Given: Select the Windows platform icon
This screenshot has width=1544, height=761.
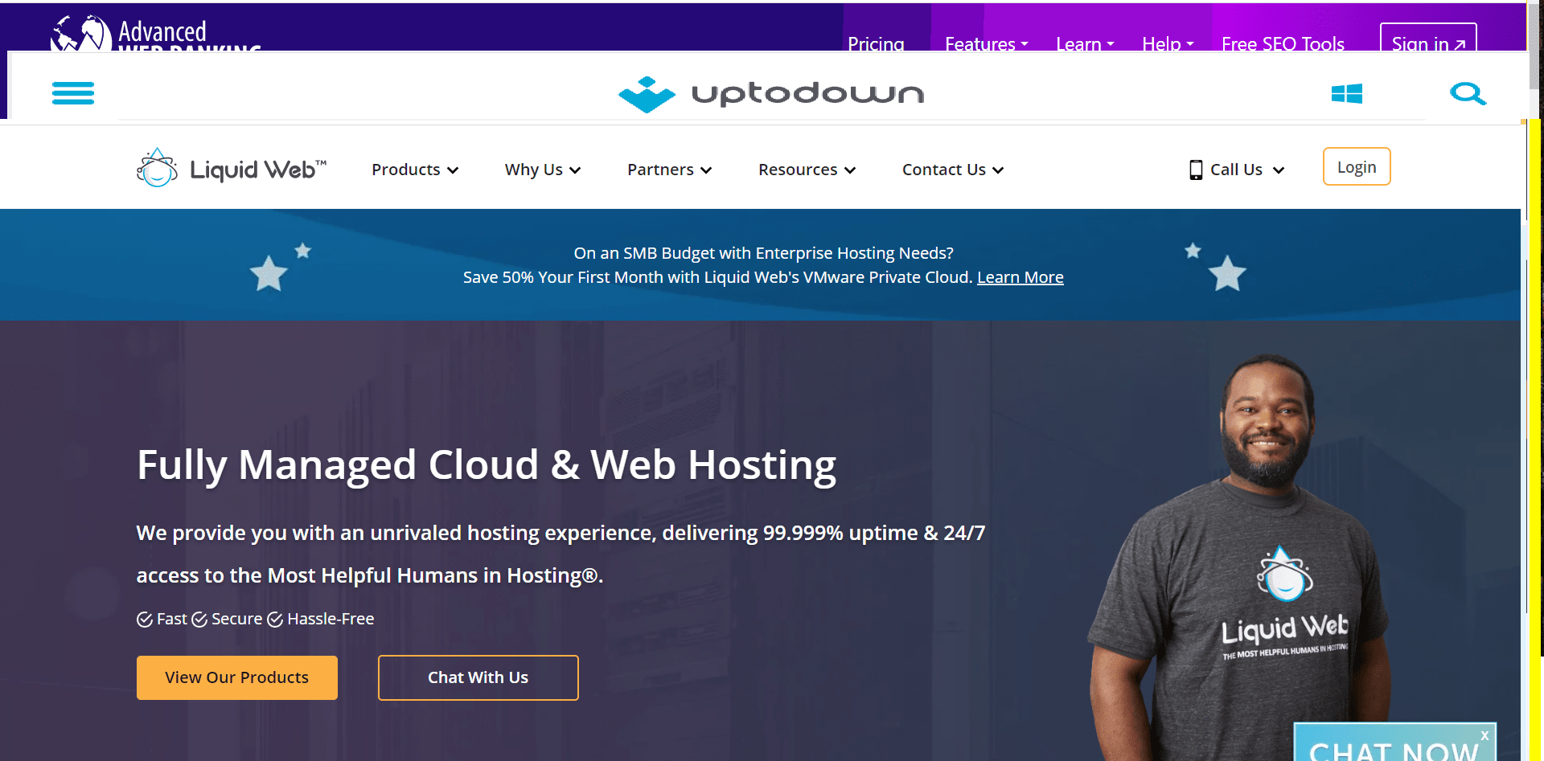Looking at the screenshot, I should (x=1347, y=93).
